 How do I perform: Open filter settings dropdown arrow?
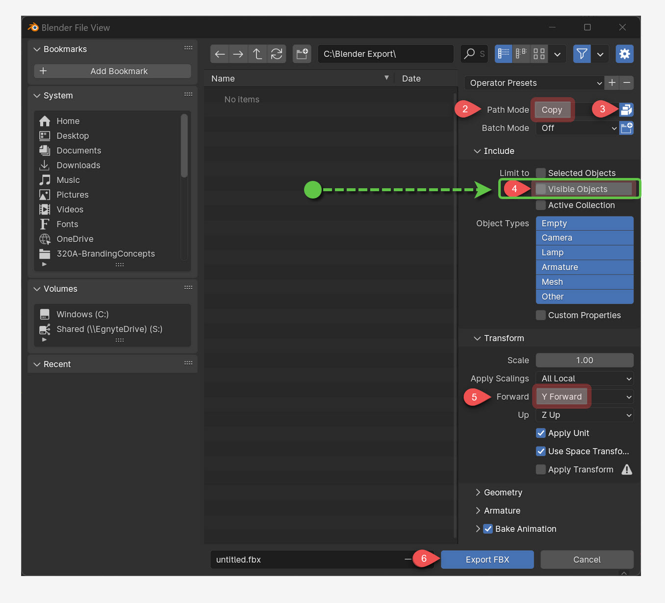pyautogui.click(x=600, y=54)
